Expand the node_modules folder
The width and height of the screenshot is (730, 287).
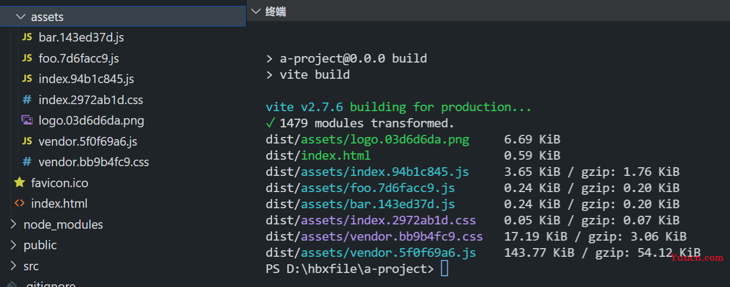point(13,224)
